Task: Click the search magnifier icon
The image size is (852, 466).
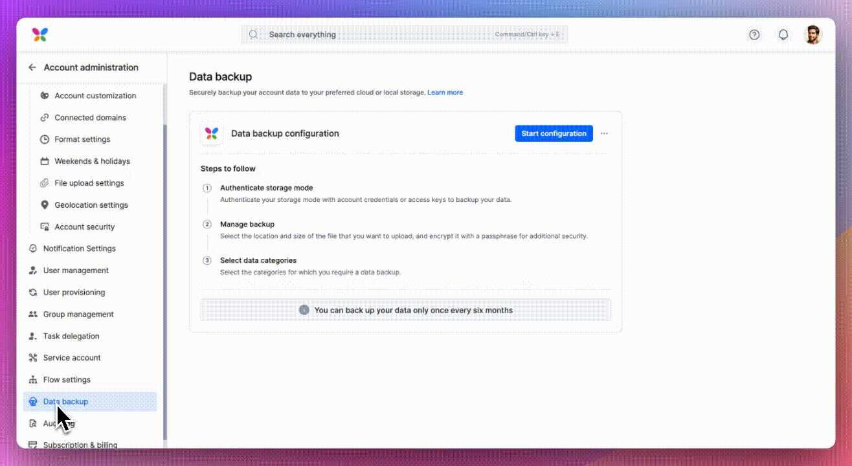Action: click(254, 34)
